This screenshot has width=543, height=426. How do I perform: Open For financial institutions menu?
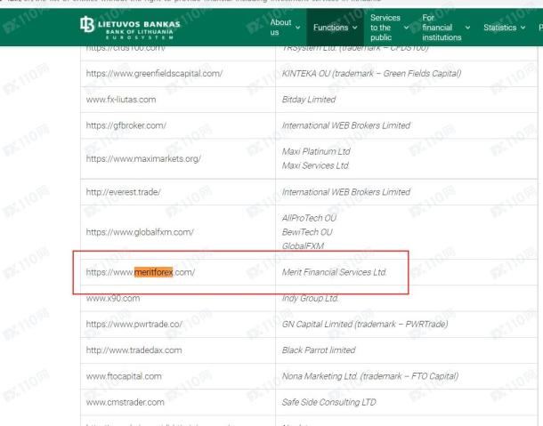[x=442, y=28]
